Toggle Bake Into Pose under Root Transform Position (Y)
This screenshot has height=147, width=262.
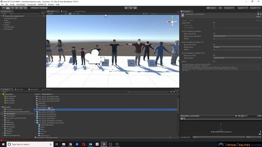coord(214,45)
